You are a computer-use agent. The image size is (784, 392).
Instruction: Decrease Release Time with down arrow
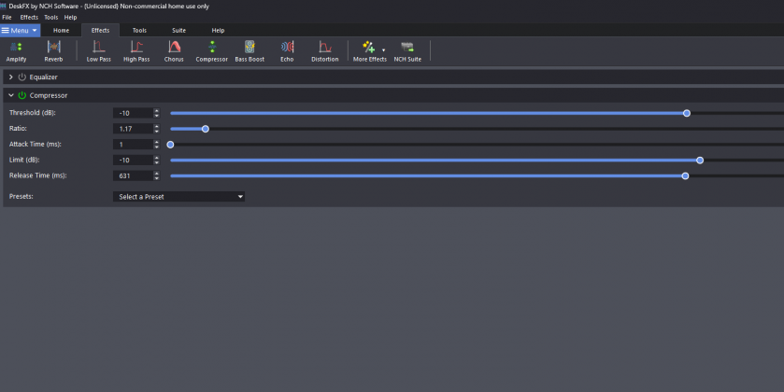click(156, 178)
